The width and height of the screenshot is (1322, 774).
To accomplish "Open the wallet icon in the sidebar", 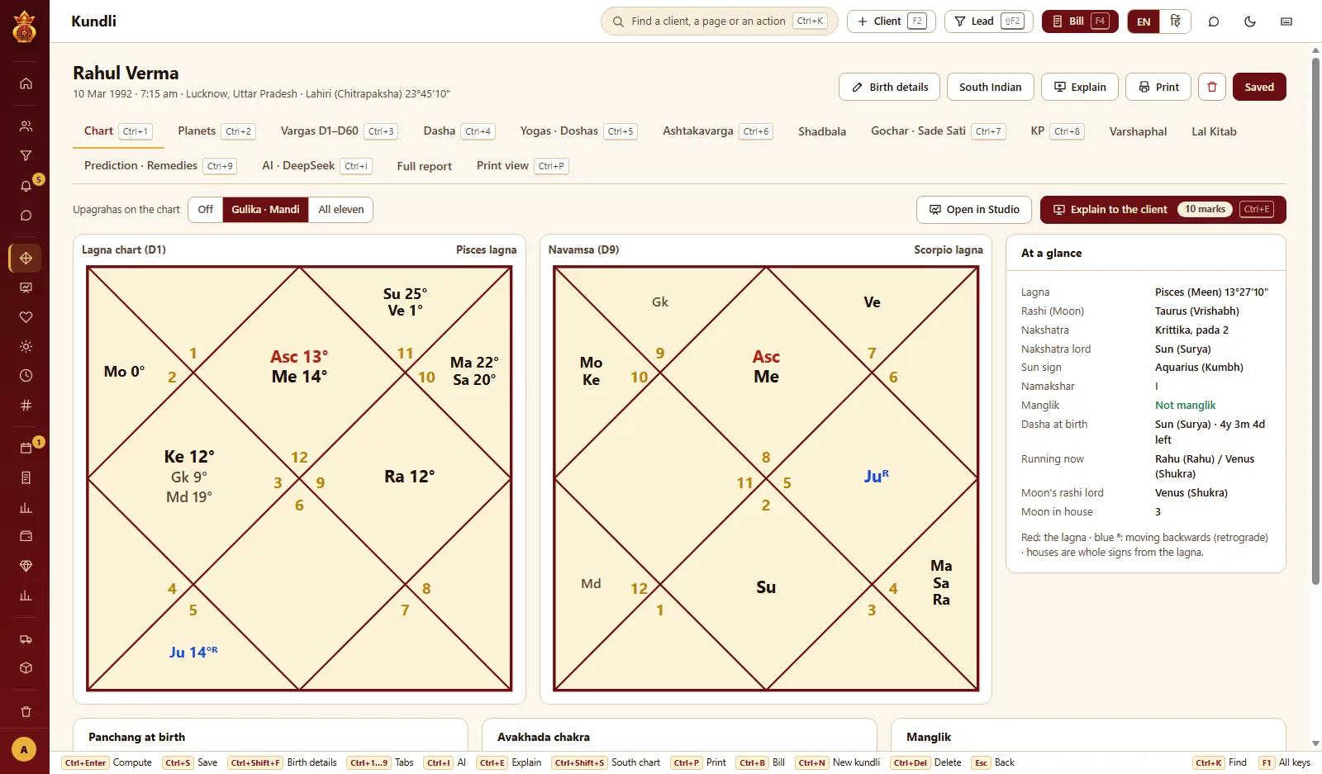I will [x=26, y=536].
